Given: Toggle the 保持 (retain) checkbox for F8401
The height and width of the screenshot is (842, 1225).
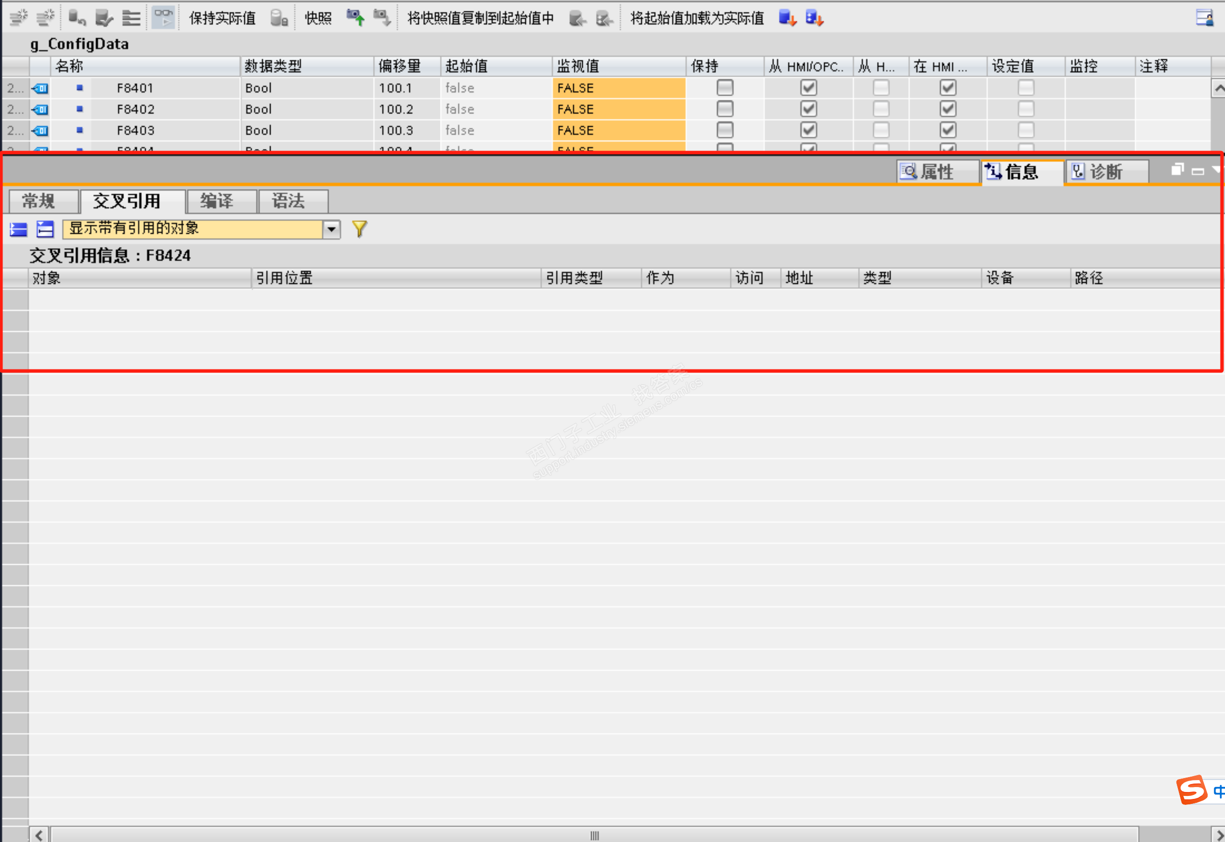Looking at the screenshot, I should tap(724, 88).
